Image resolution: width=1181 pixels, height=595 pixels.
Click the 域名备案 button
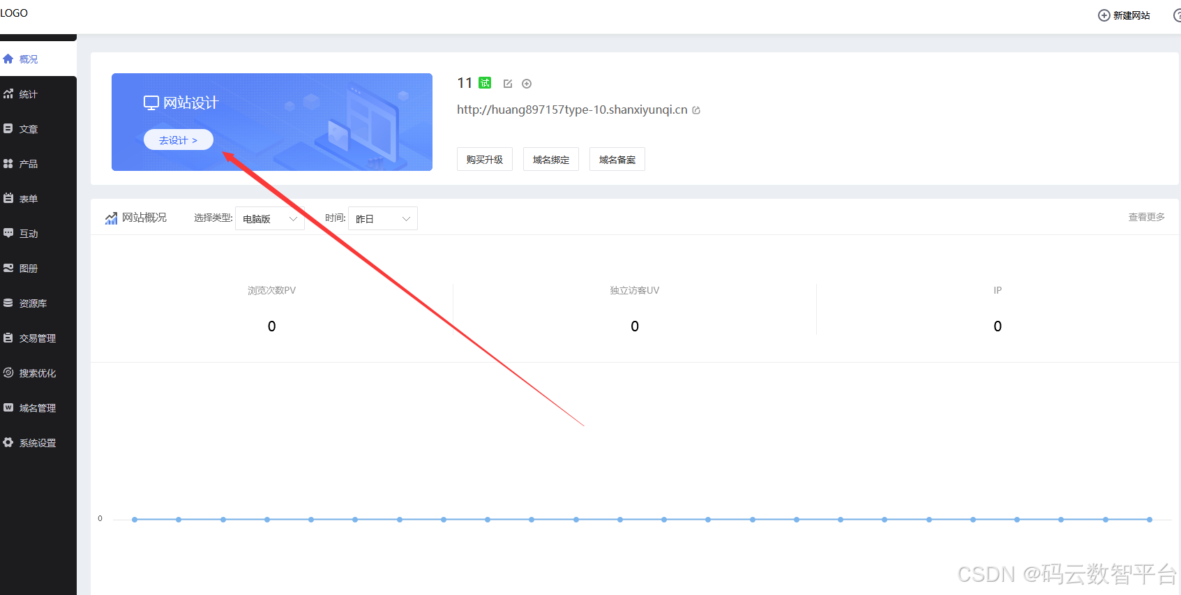(617, 159)
